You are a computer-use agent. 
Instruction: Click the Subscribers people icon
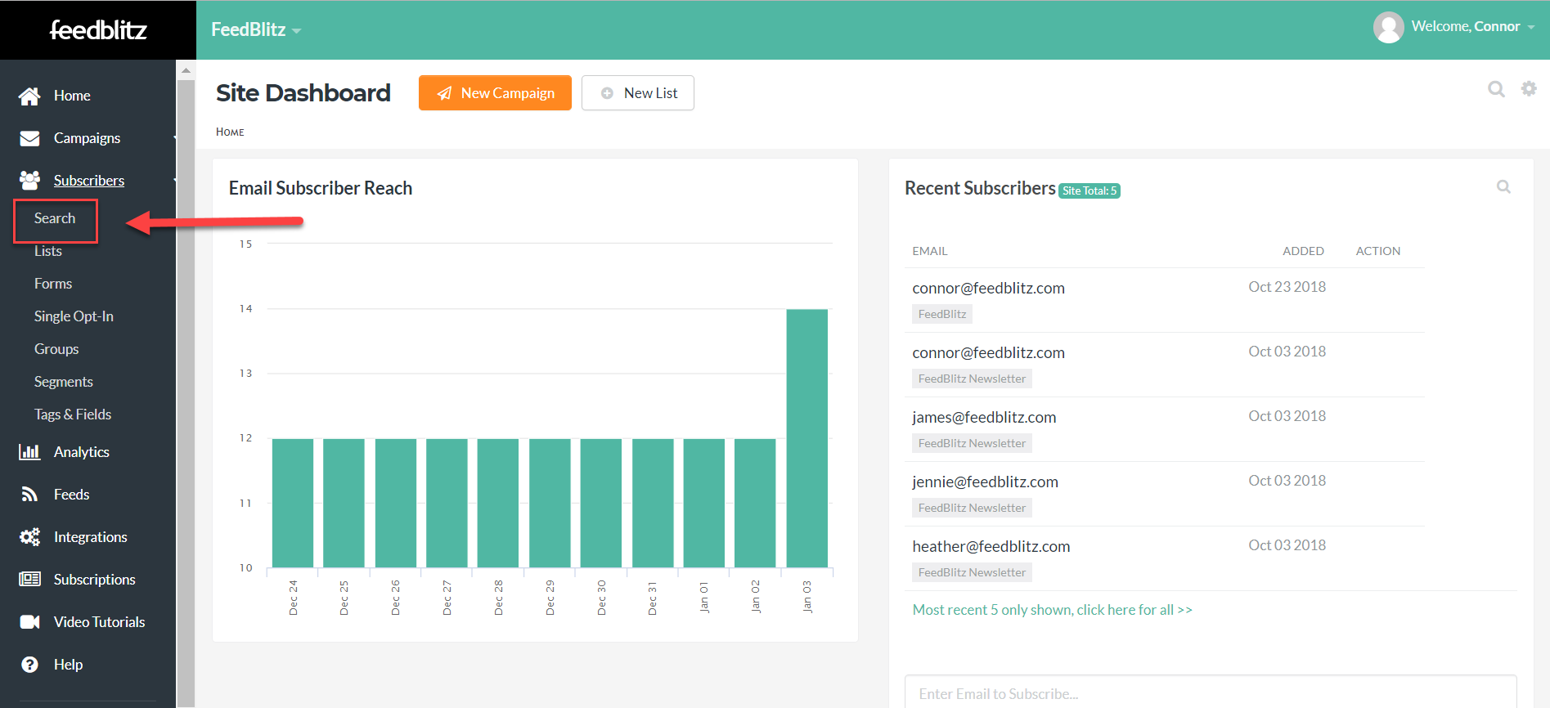tap(29, 180)
